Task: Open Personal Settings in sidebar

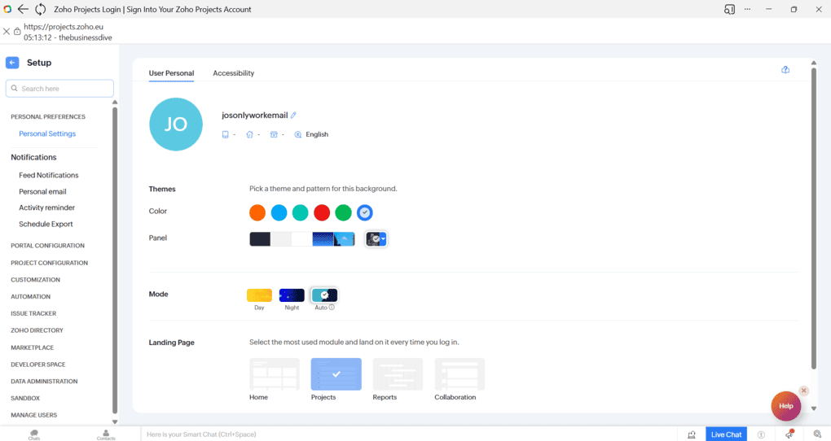Action: point(47,133)
